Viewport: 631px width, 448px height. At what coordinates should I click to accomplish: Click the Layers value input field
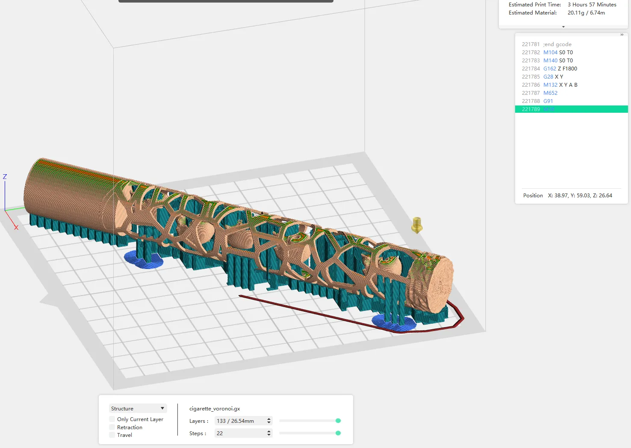pos(239,421)
